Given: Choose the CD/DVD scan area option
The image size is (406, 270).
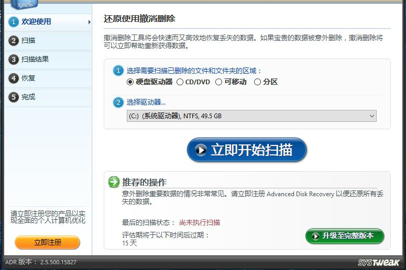Looking at the screenshot, I should pos(180,82).
